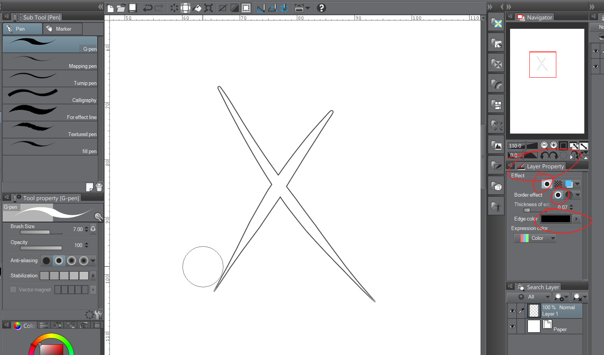
Task: Open the Color wheel tab
Action: [24, 325]
